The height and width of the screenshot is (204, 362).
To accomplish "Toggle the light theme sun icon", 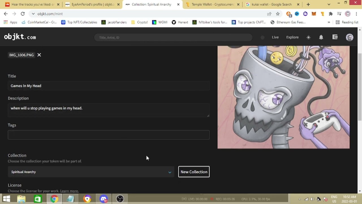I will (x=308, y=37).
